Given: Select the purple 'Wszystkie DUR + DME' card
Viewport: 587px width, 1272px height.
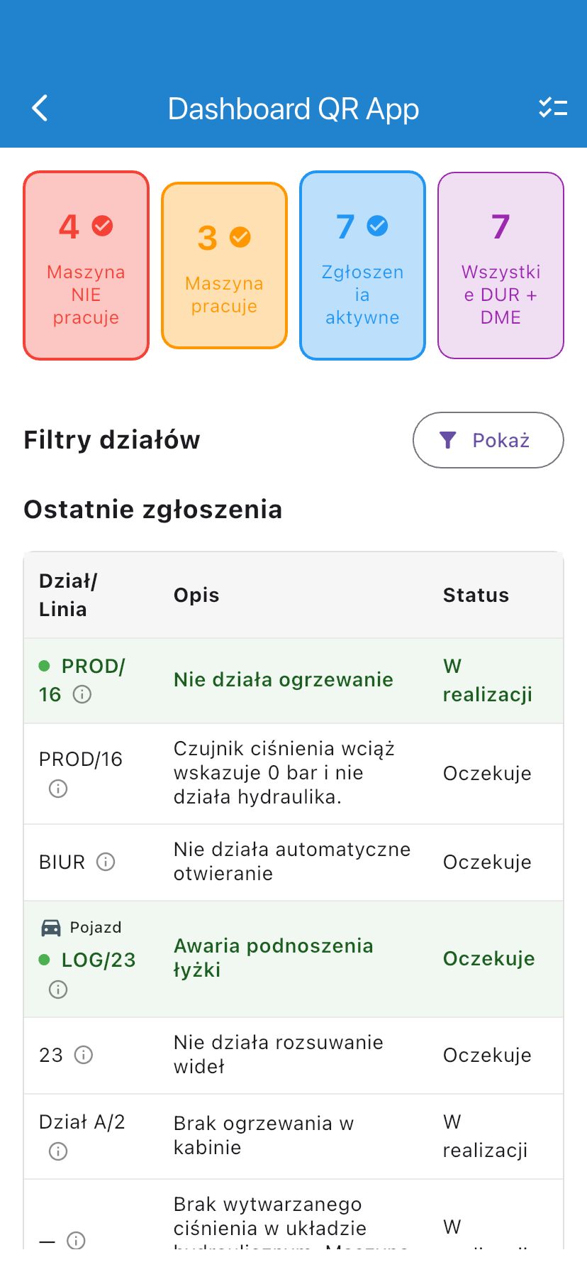Looking at the screenshot, I should pos(501,265).
